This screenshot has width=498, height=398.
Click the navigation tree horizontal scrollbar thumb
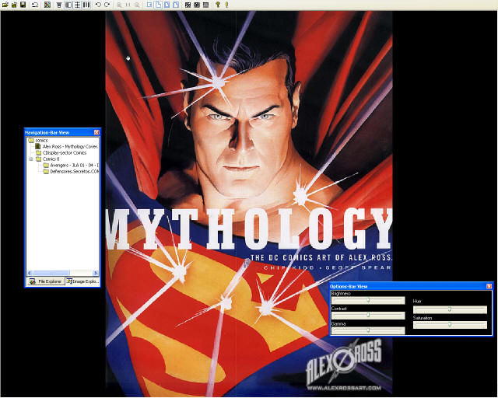(x=51, y=273)
